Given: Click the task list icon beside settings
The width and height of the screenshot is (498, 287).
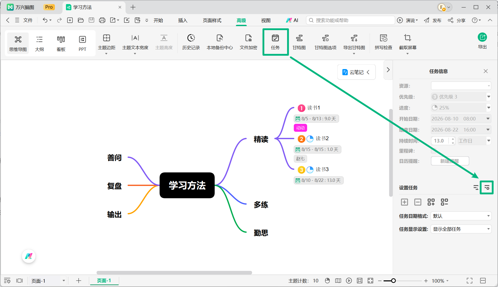Looking at the screenshot, I should [x=476, y=188].
